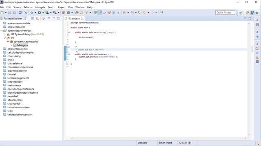Image resolution: width=261 pixels, height=146 pixels.
Task: Click the Debug bug icon
Action: (32, 13)
